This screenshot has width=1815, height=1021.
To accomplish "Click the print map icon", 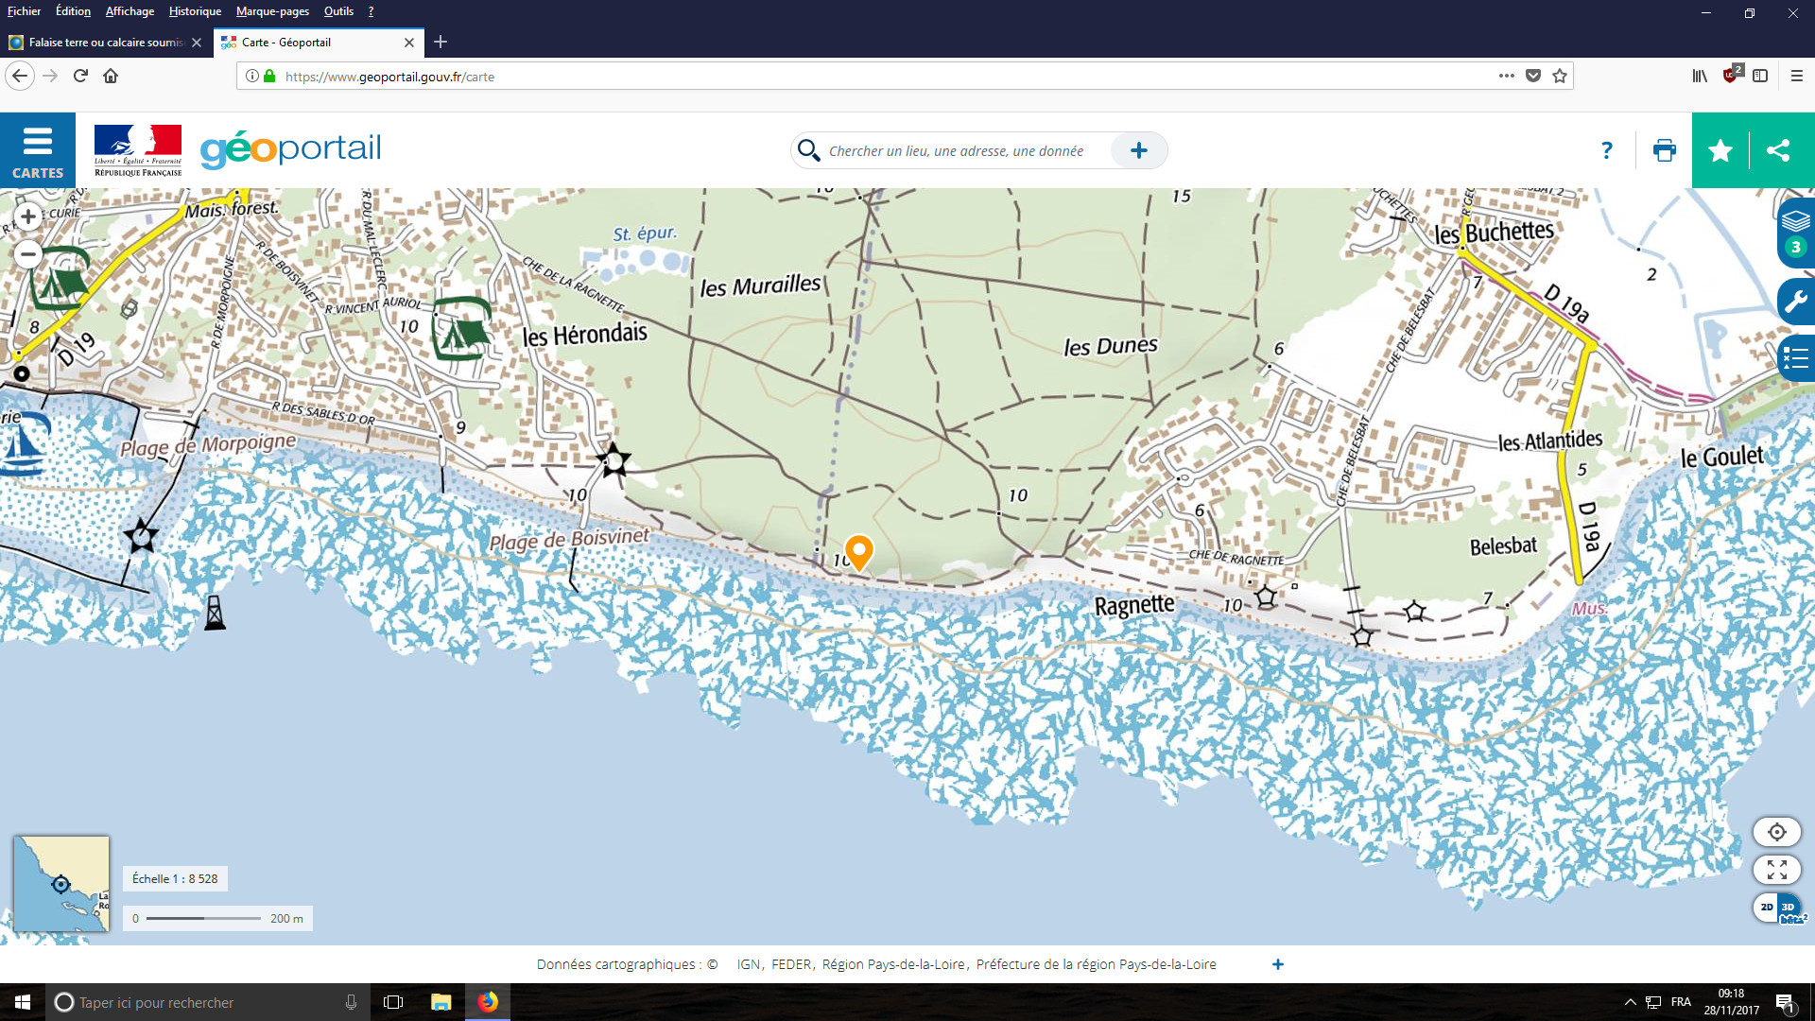I will (x=1664, y=150).
